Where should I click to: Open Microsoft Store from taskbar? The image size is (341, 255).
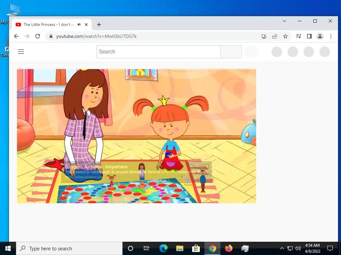pyautogui.click(x=196, y=248)
